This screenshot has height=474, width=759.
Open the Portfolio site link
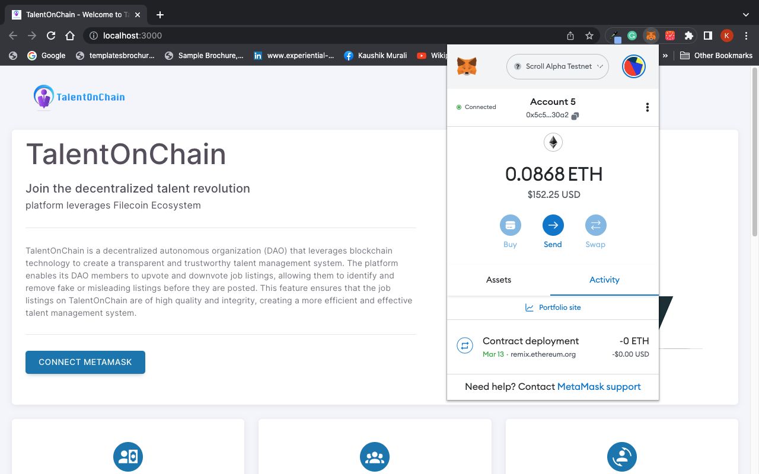pyautogui.click(x=553, y=308)
